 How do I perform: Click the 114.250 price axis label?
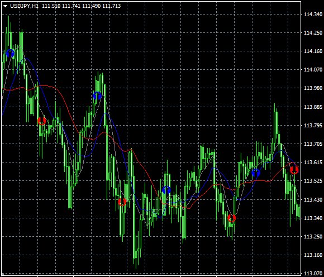point(313,32)
